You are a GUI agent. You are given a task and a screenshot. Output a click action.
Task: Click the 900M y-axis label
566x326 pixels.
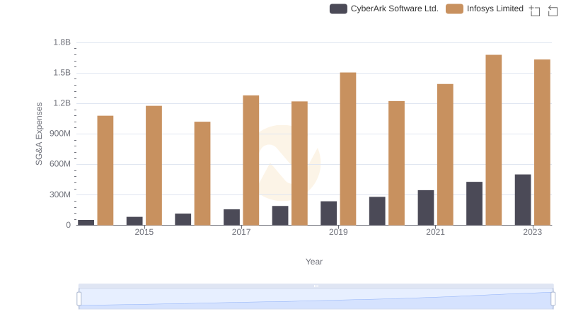[x=60, y=134]
